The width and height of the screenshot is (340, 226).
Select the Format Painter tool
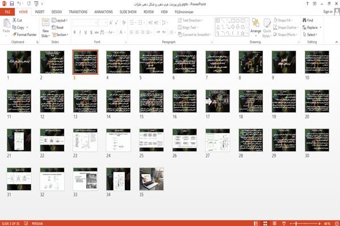(x=24, y=35)
